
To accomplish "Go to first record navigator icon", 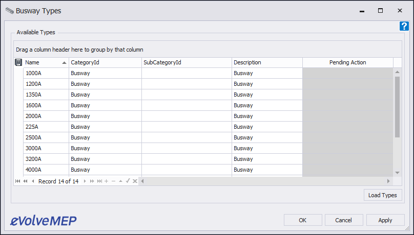I will 18,181.
